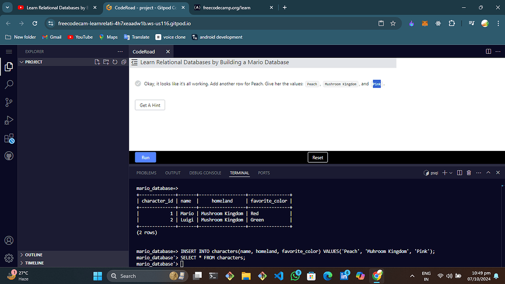Refresh the Explorer view

pyautogui.click(x=114, y=62)
